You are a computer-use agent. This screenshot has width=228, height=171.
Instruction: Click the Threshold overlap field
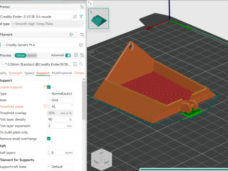60,113
